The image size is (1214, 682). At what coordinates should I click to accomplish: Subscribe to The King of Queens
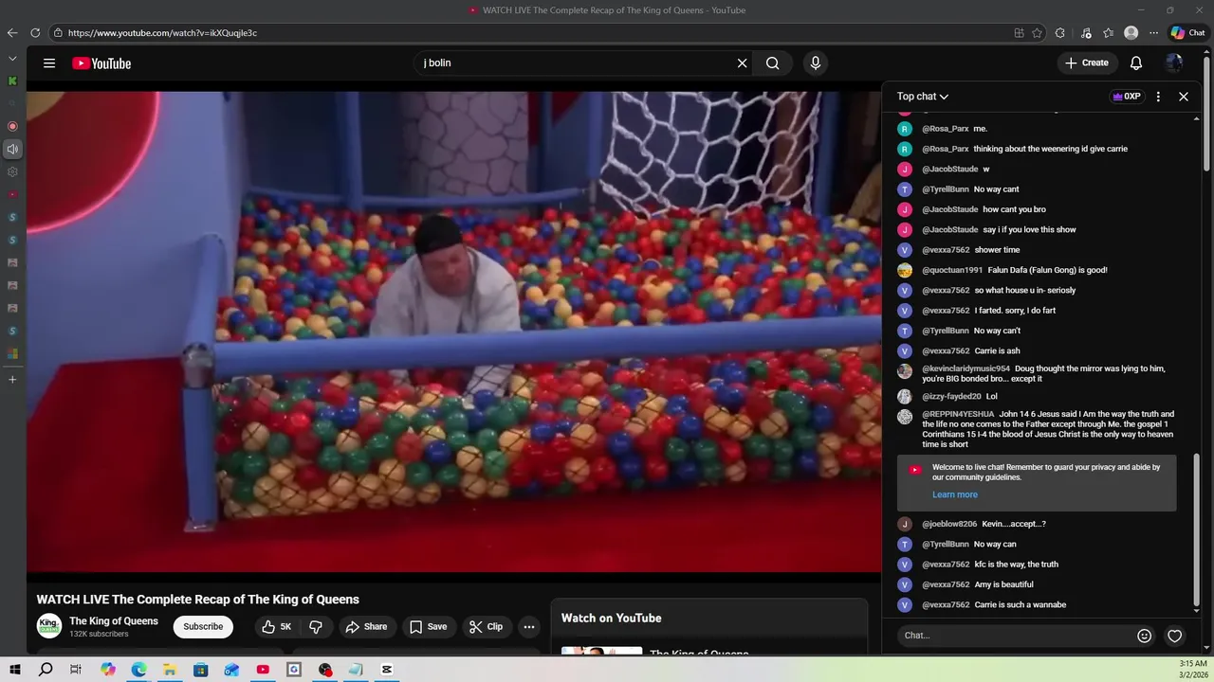203,626
